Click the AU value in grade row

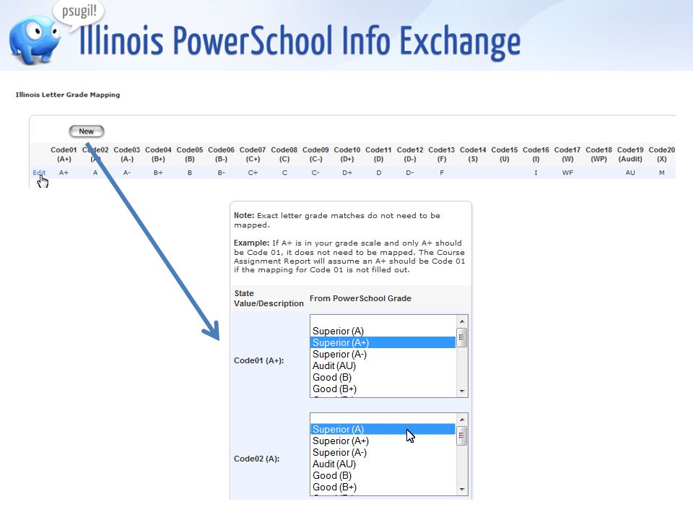[x=630, y=173]
